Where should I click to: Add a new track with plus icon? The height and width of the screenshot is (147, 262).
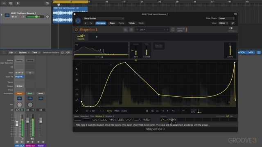[x=4, y=3]
